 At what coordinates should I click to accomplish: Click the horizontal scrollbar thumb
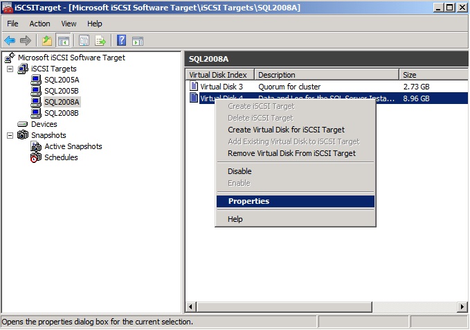point(284,307)
